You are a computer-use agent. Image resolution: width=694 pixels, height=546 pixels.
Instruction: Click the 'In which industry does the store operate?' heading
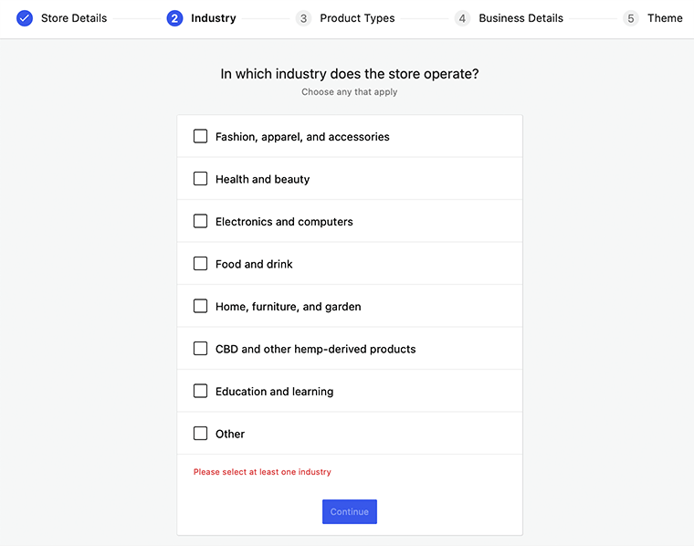pos(349,73)
